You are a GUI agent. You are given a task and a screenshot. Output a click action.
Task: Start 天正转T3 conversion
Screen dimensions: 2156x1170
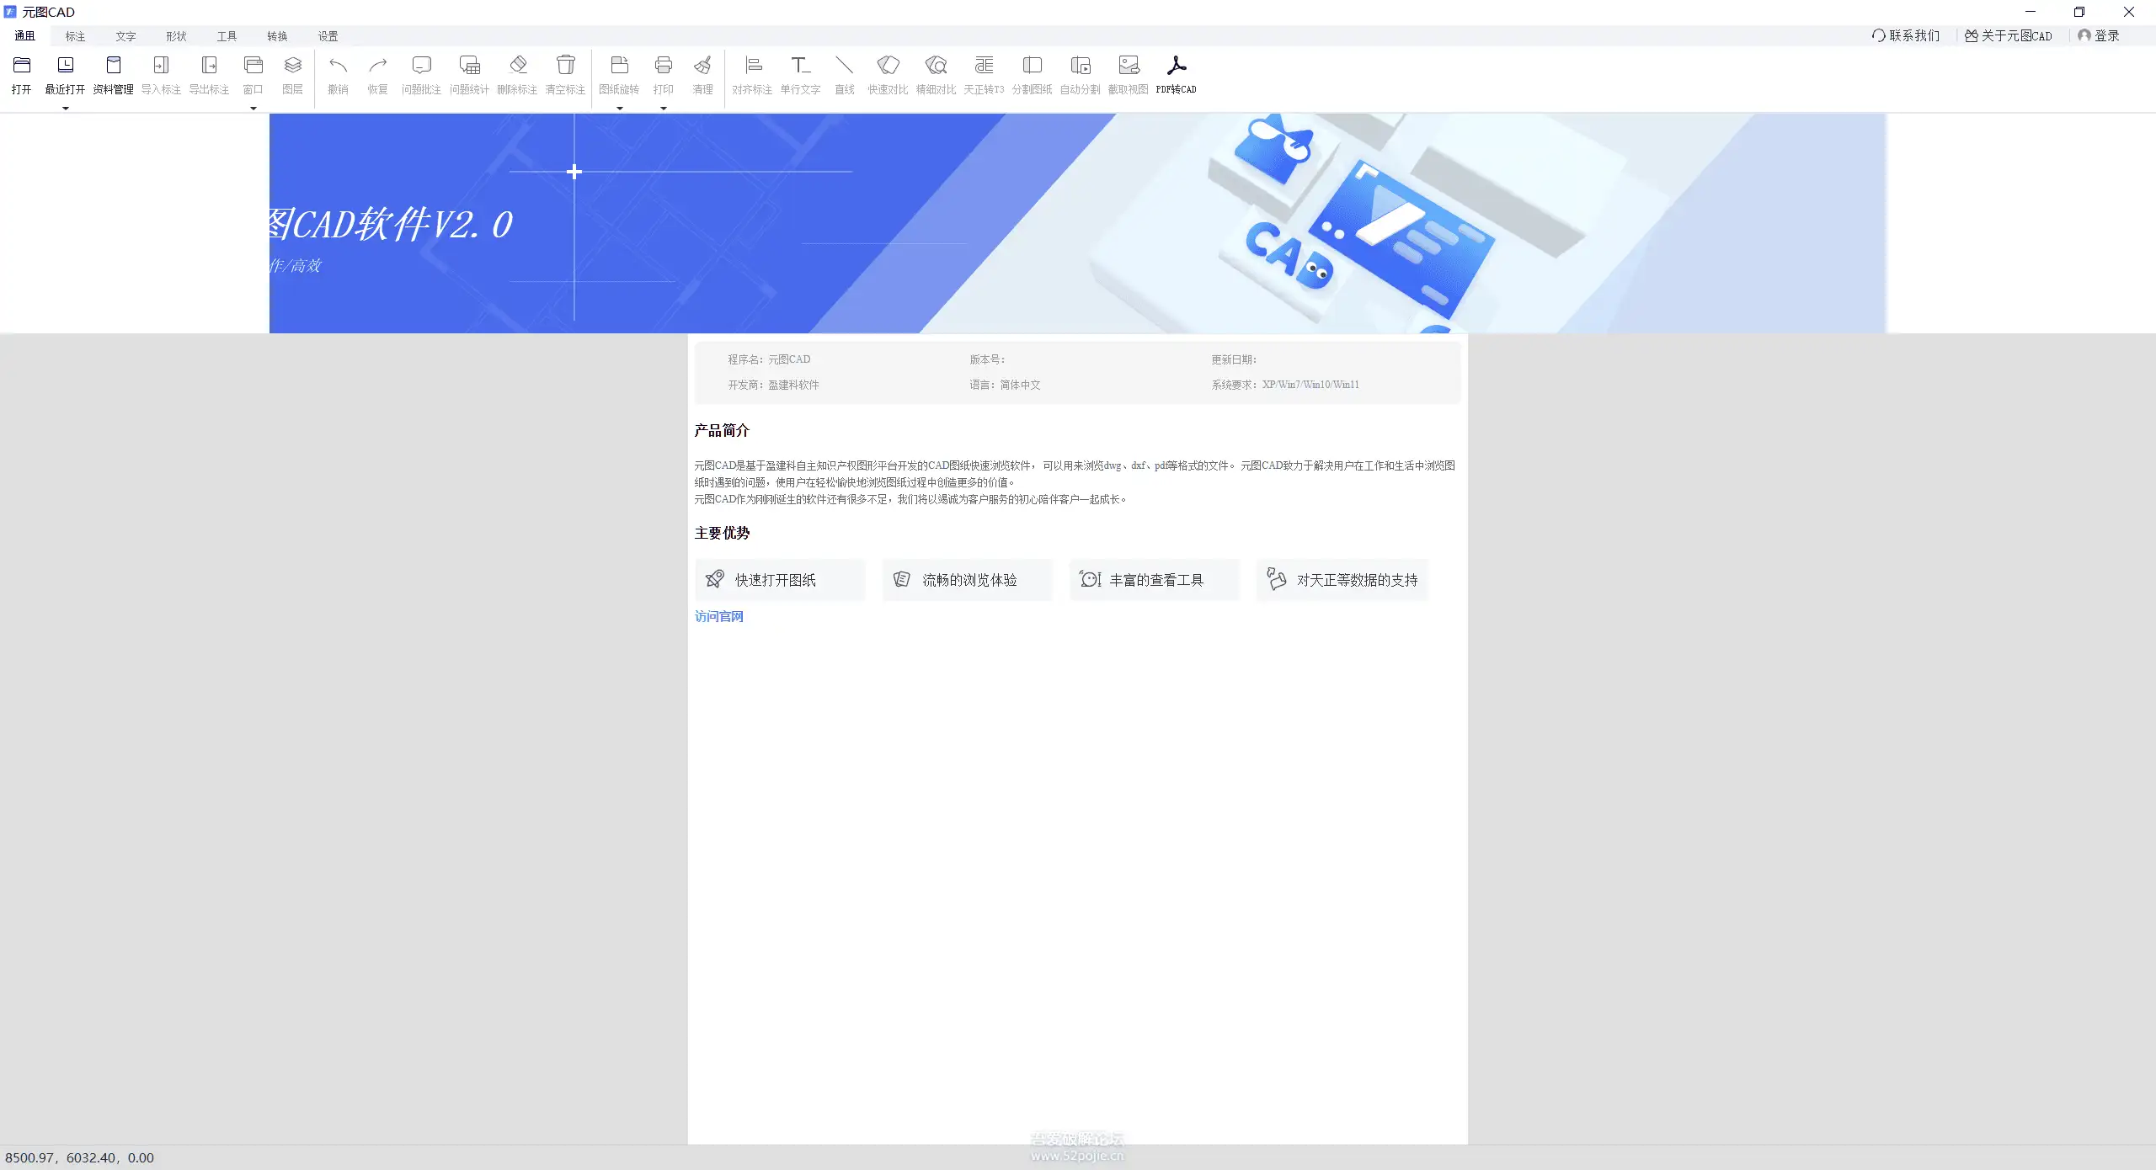[982, 76]
